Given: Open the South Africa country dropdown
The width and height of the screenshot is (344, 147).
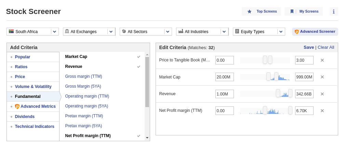Looking at the screenshot, I should [x=33, y=31].
